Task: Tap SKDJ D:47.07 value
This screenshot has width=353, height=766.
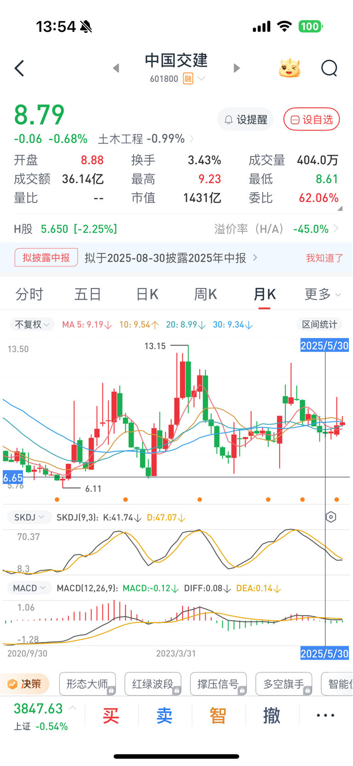Action: 166,518
